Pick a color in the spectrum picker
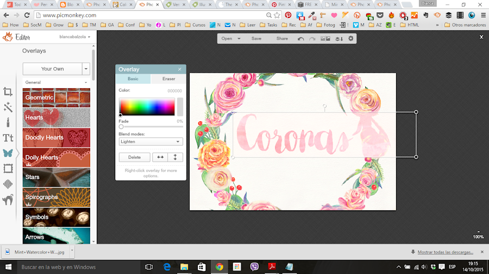489x274 pixels. tap(147, 107)
